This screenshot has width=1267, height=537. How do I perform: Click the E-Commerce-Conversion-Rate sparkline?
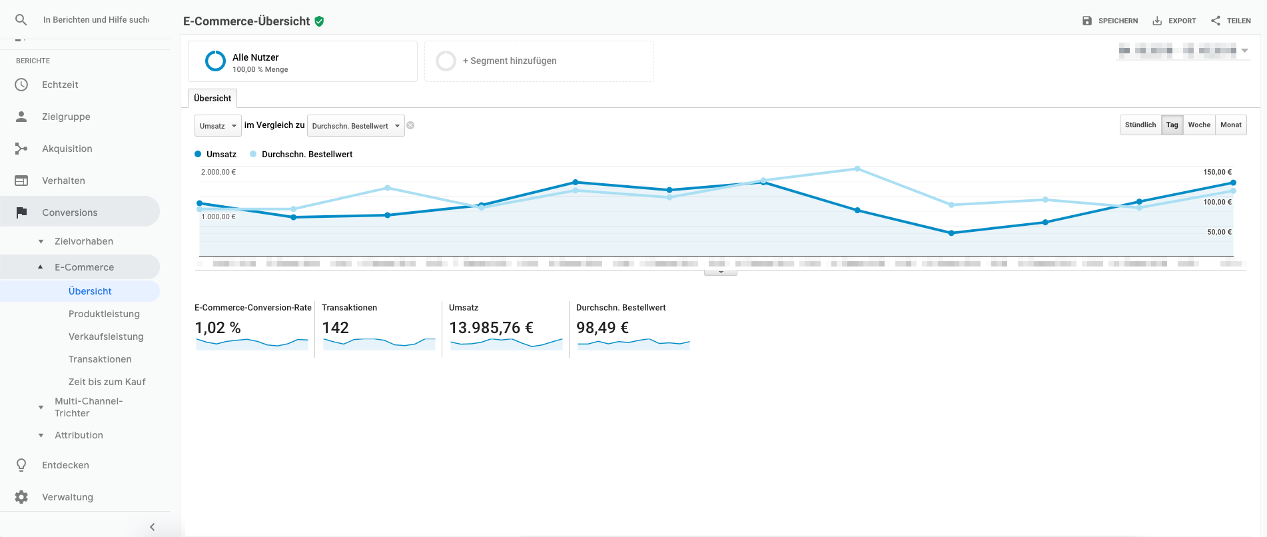pos(252,344)
